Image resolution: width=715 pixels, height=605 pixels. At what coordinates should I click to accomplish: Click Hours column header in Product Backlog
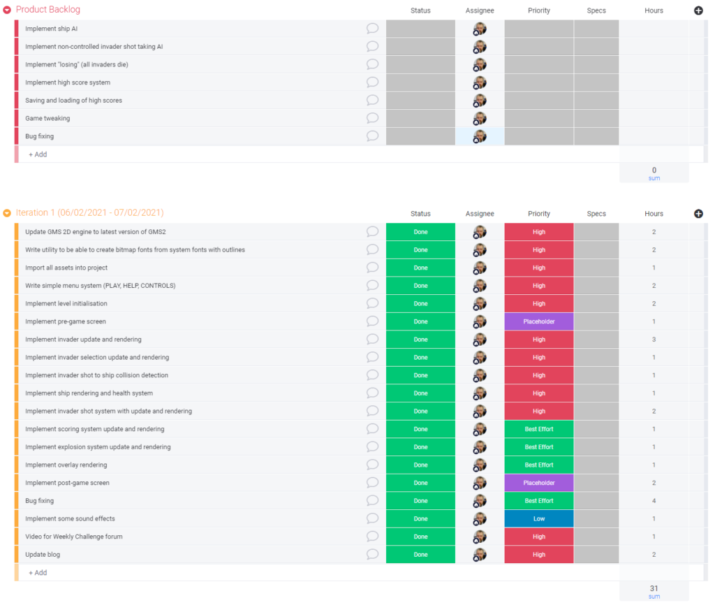coord(654,10)
